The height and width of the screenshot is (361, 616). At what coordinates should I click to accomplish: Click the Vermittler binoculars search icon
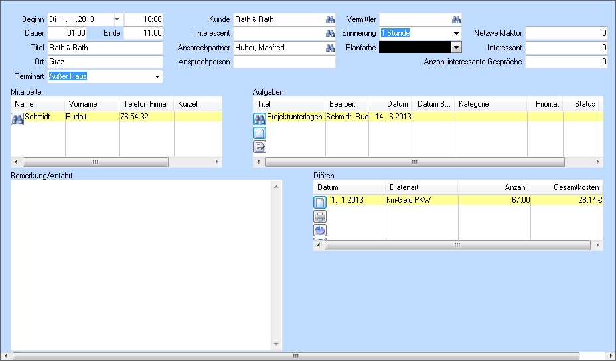point(456,20)
